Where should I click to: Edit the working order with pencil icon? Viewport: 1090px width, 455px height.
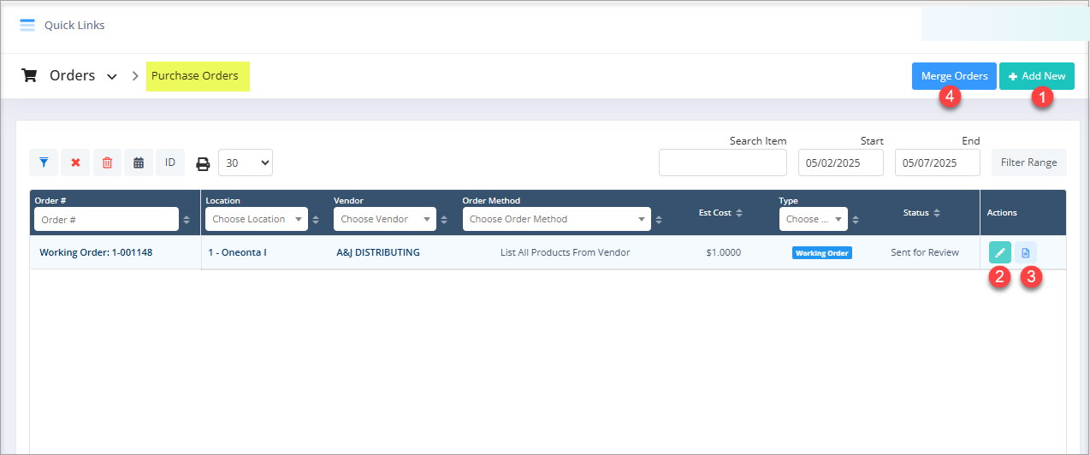[x=999, y=252]
